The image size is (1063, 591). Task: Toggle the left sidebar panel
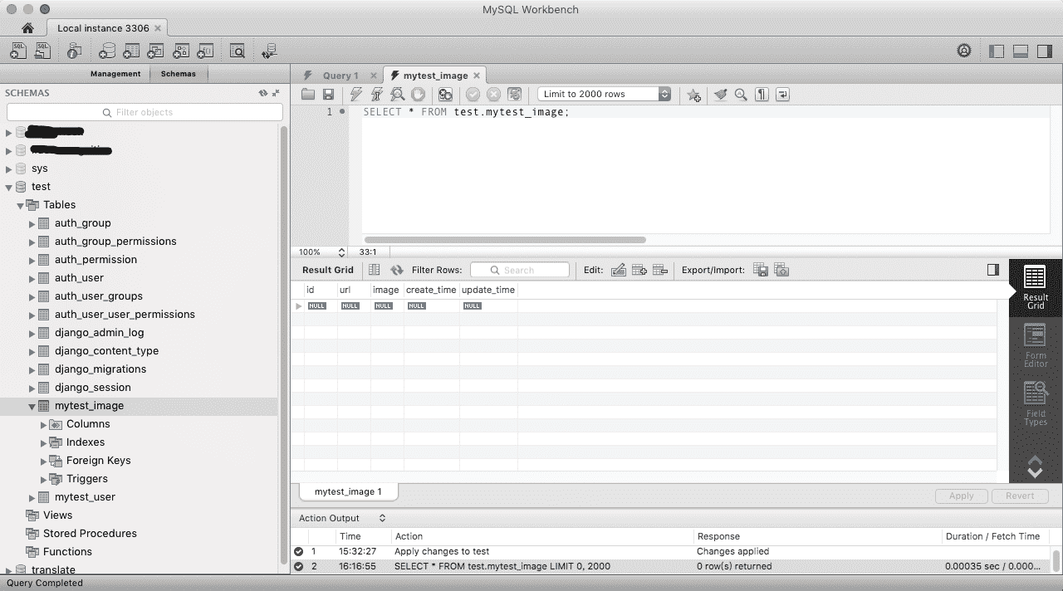[997, 51]
